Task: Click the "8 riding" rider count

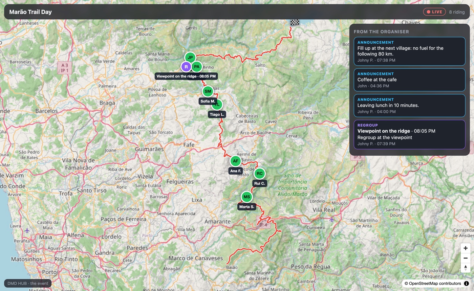Action: coord(457,12)
